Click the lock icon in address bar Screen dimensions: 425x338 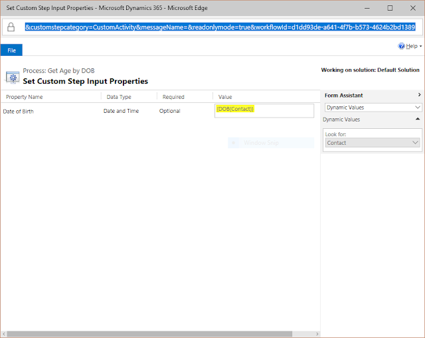pos(11,27)
